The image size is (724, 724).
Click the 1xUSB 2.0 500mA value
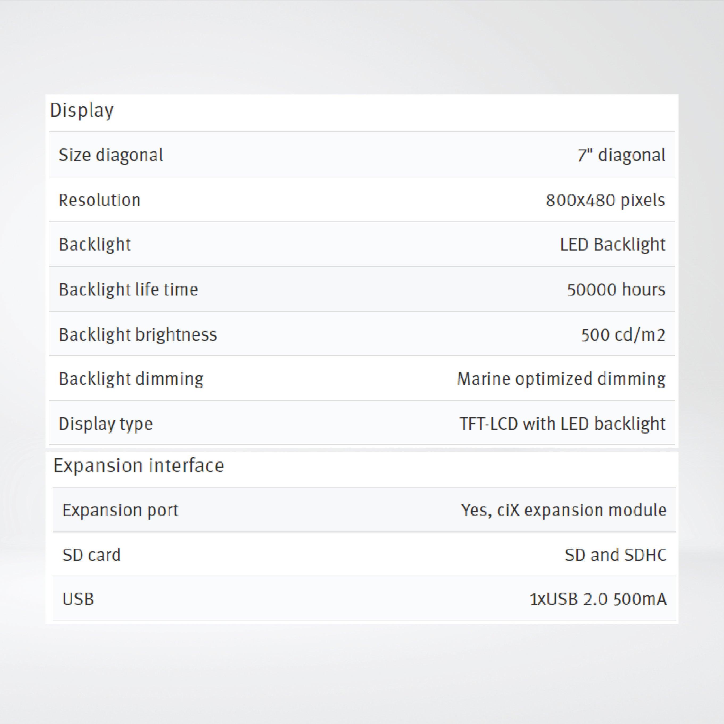[598, 599]
